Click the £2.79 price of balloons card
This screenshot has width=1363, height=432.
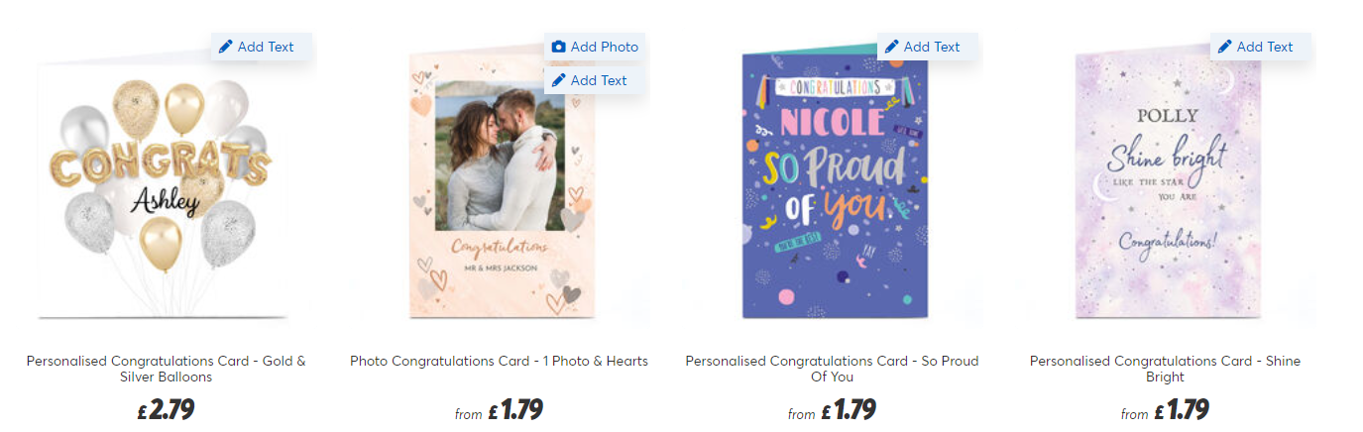tap(167, 409)
